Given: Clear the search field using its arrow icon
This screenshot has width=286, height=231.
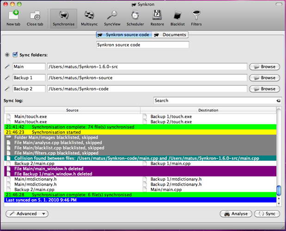Looking at the screenshot, I should 279,100.
